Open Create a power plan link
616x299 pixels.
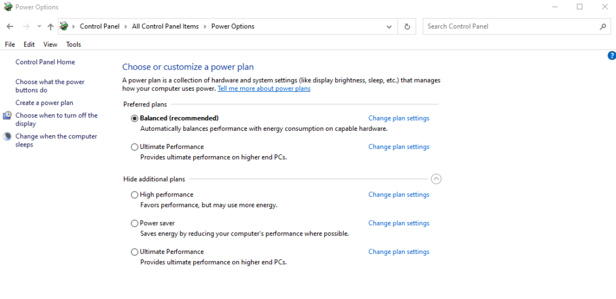(45, 103)
